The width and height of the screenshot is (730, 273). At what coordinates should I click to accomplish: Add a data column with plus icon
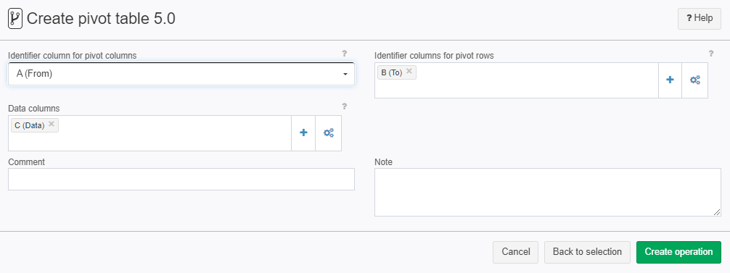pos(303,133)
